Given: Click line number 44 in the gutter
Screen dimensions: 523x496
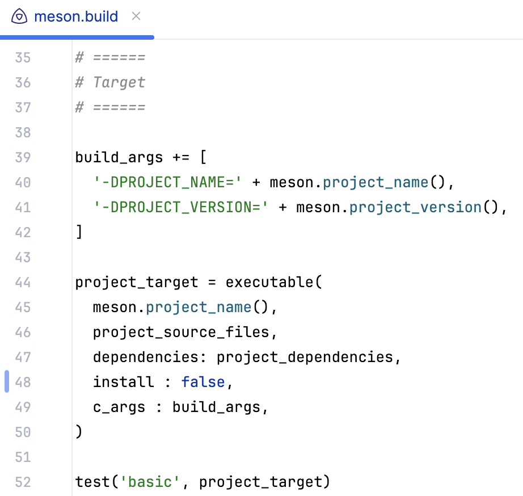Looking at the screenshot, I should click(23, 282).
